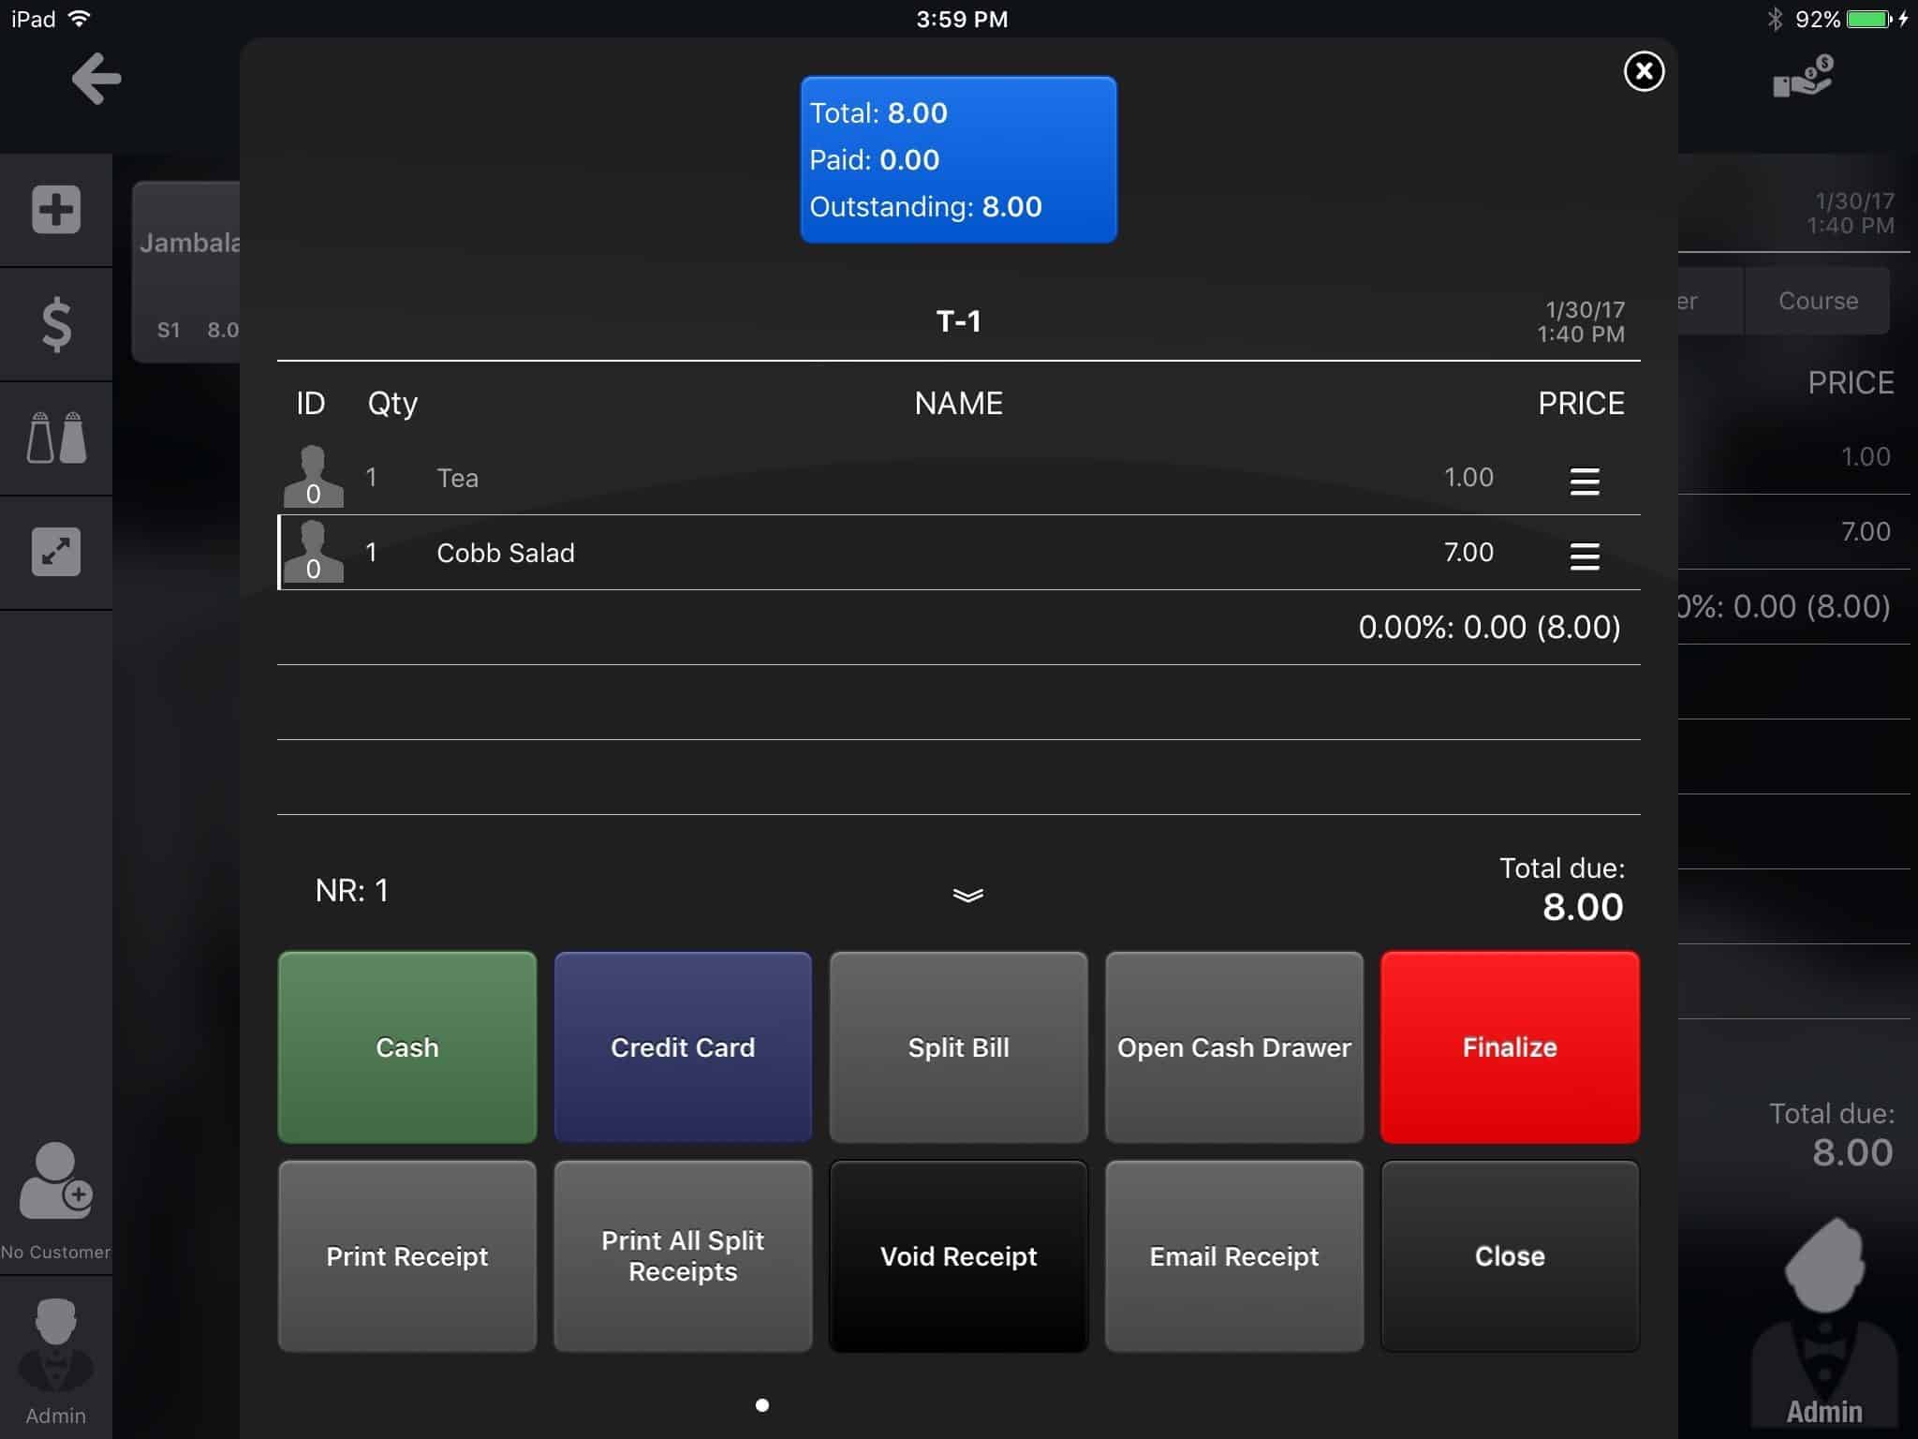
Task: Click the Cobb Salad item name
Action: [x=506, y=553]
